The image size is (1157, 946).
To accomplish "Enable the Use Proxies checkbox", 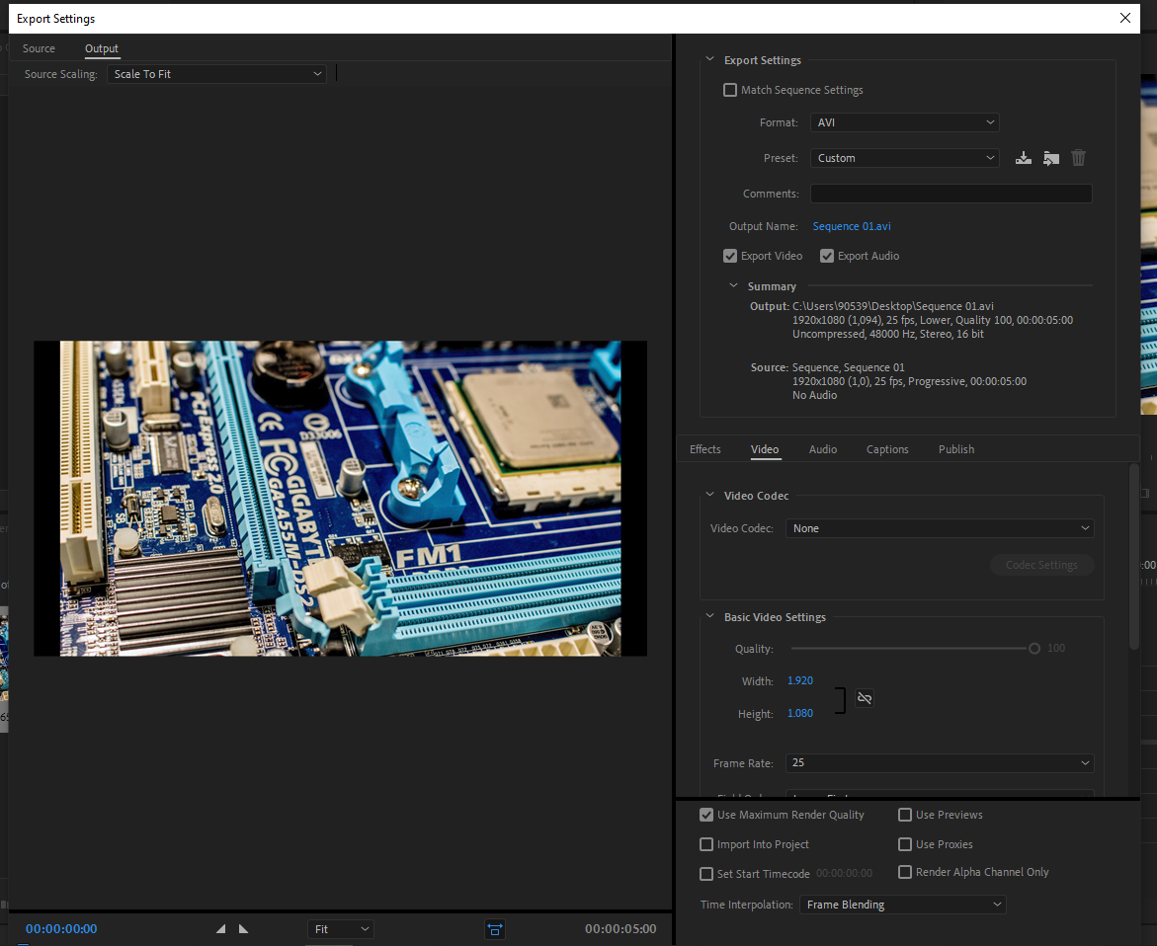I will click(905, 844).
